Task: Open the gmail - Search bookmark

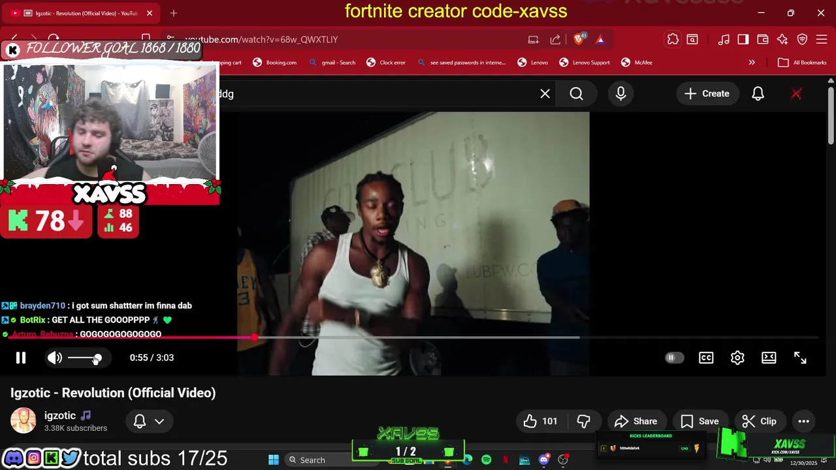Action: tap(332, 63)
